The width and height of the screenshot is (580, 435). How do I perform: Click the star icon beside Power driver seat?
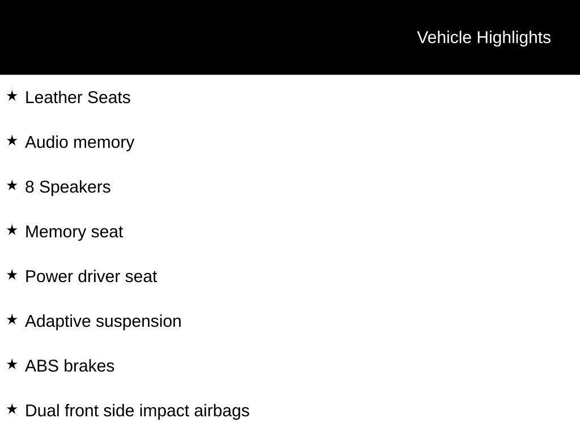[x=12, y=275]
